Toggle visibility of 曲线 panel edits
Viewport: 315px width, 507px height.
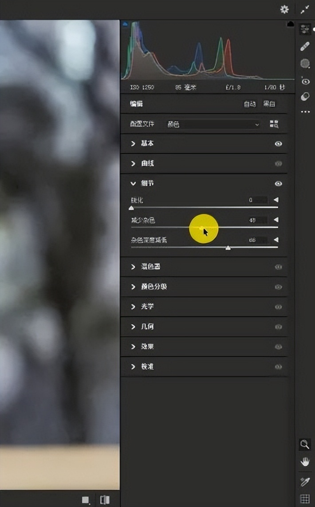tap(278, 164)
